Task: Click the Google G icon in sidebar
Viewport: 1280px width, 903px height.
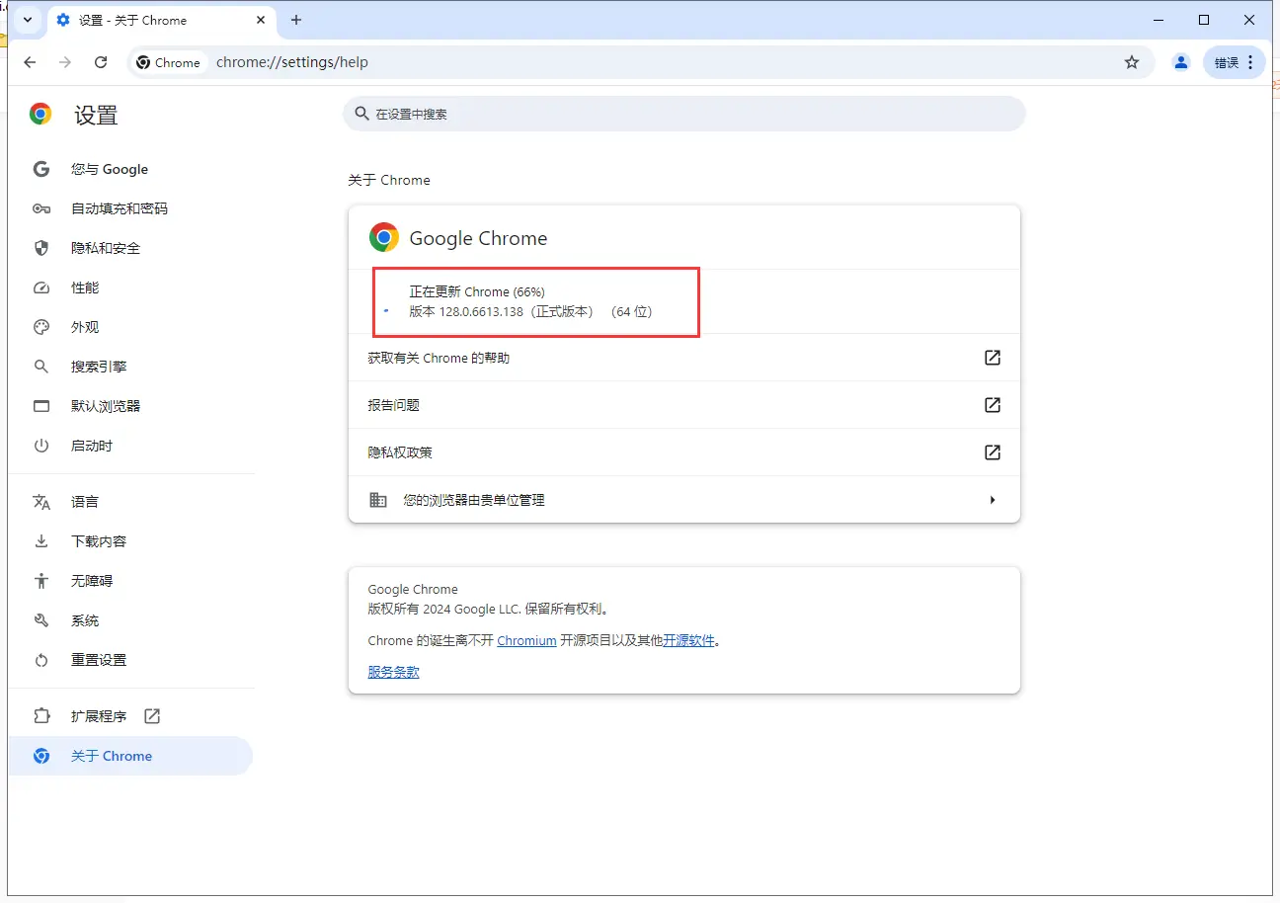Action: click(x=41, y=169)
